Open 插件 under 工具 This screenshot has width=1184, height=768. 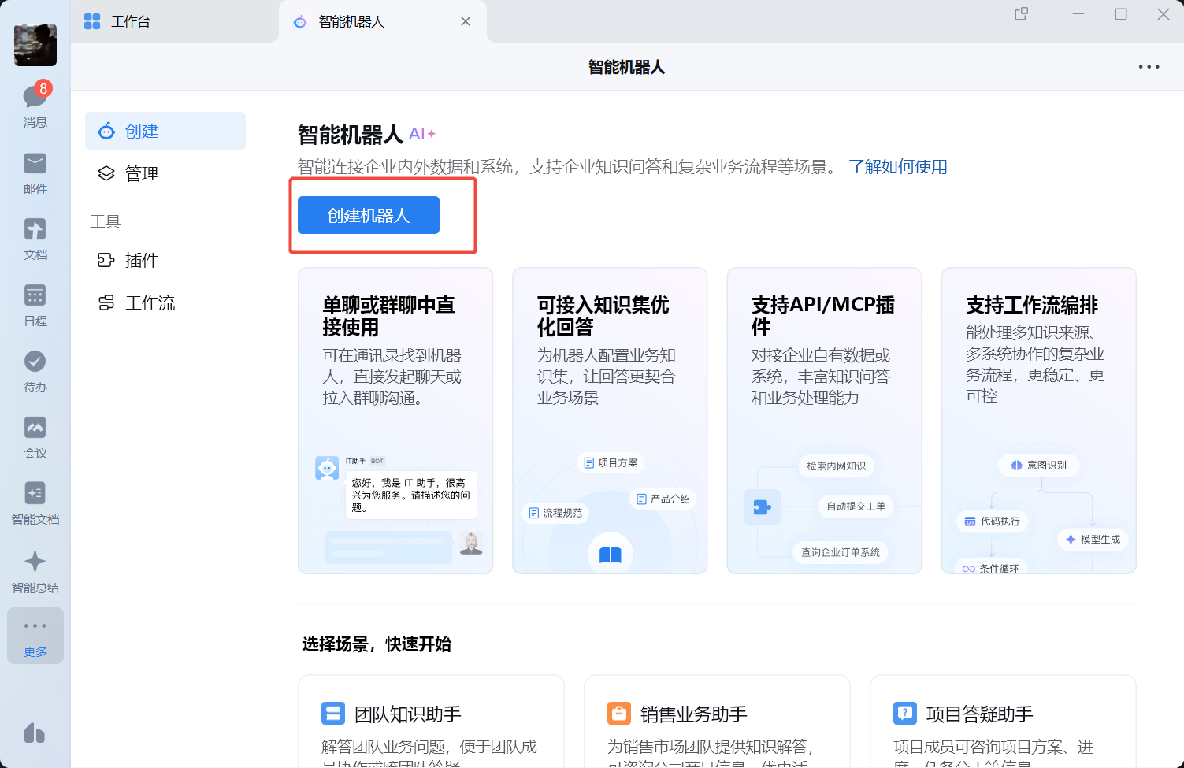(x=165, y=260)
